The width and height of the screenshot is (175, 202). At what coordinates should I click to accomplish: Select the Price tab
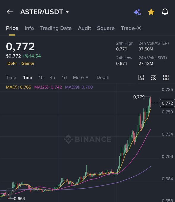[12, 28]
